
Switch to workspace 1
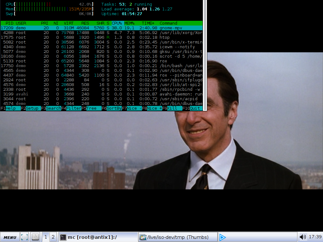click(x=46, y=237)
